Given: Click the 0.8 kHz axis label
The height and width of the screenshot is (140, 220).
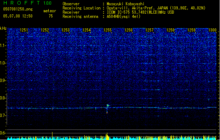Looking at the screenshot, I should pyautogui.click(x=3, y=98).
